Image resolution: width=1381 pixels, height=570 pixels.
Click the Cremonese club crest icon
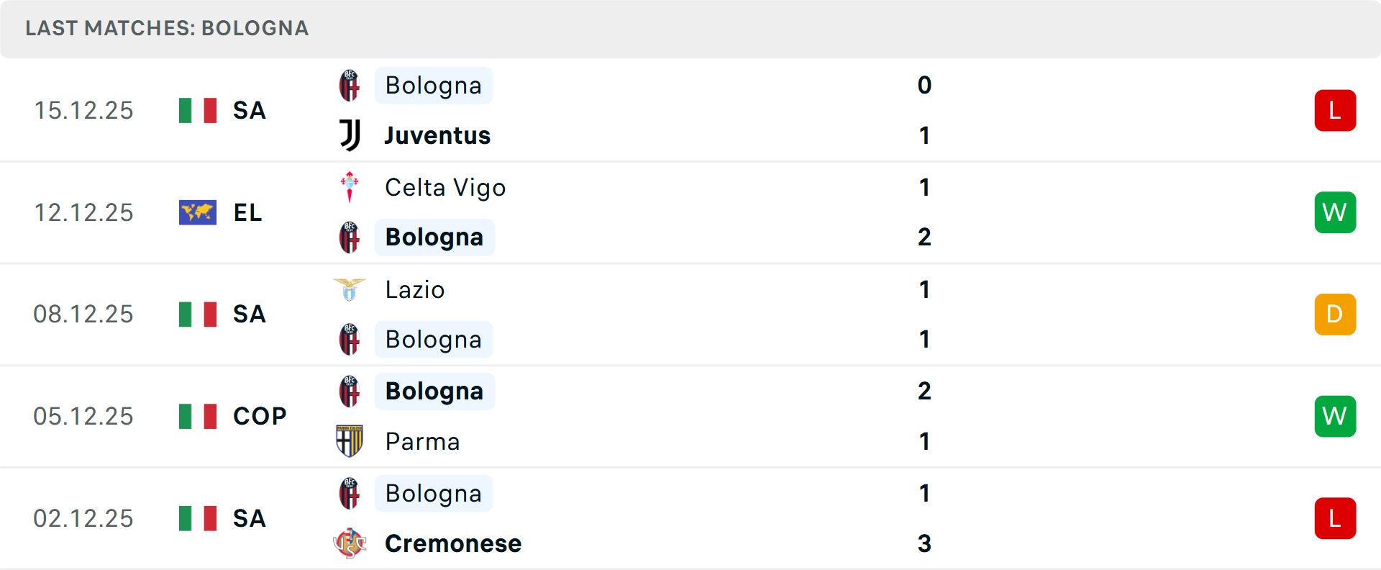pos(350,543)
